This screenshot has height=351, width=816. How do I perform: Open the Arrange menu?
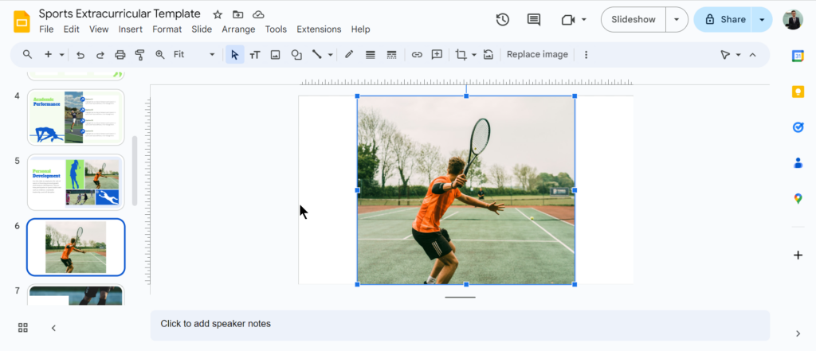point(238,29)
